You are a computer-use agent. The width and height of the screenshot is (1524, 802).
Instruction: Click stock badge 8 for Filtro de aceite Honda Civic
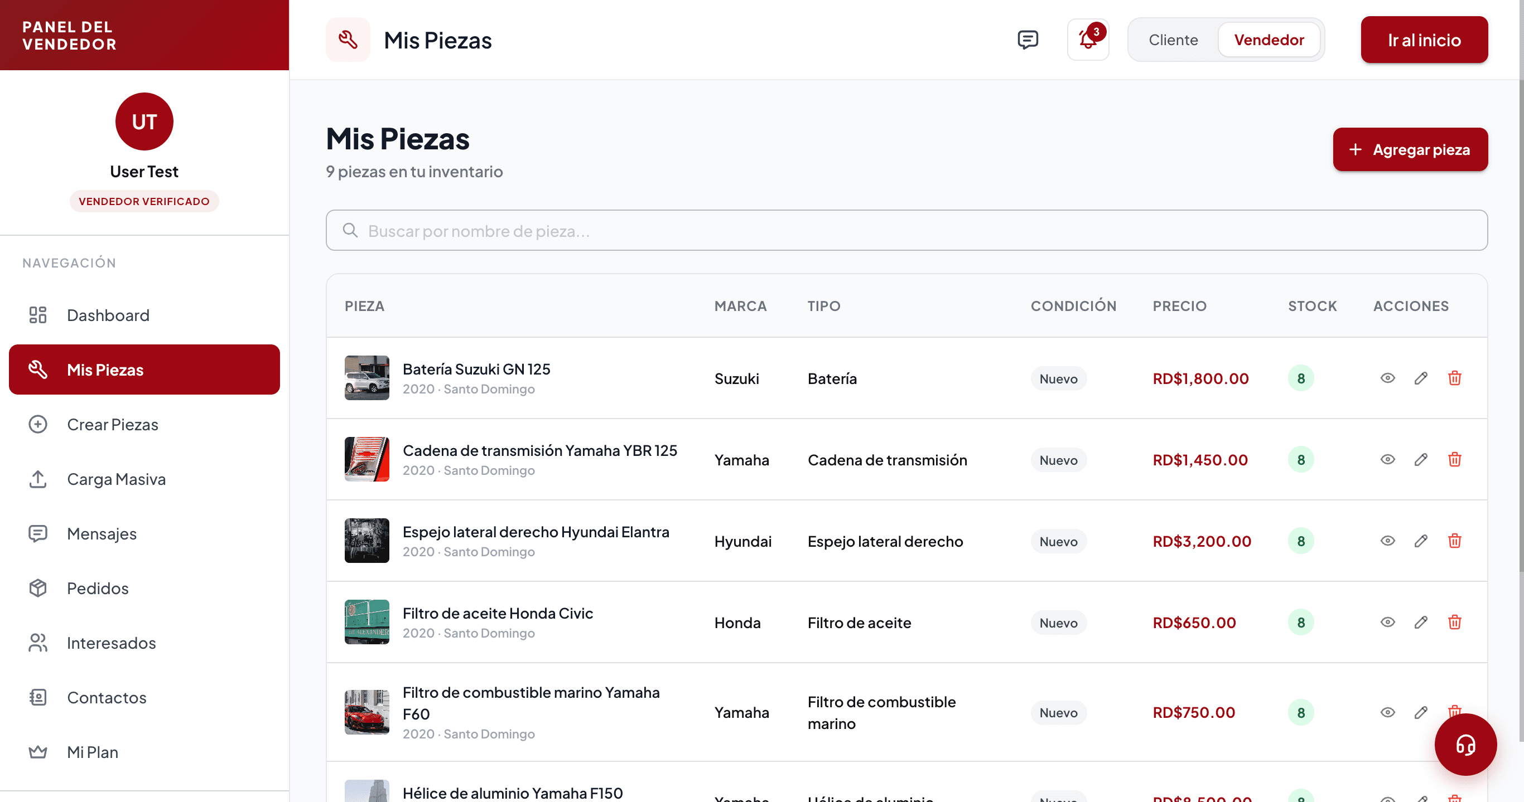coord(1300,623)
